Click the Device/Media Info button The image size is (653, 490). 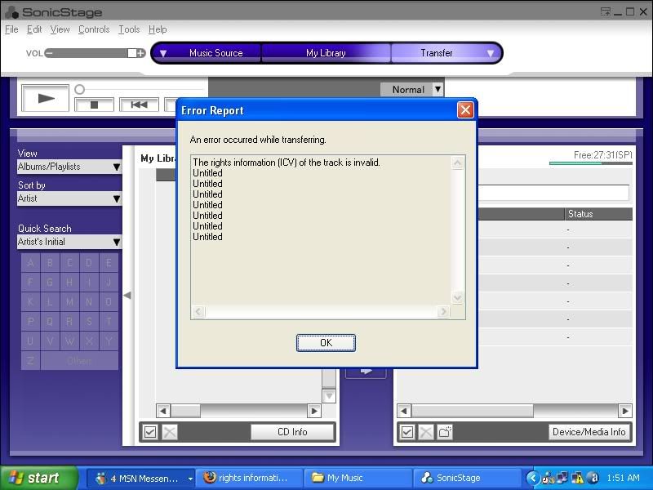click(x=589, y=432)
